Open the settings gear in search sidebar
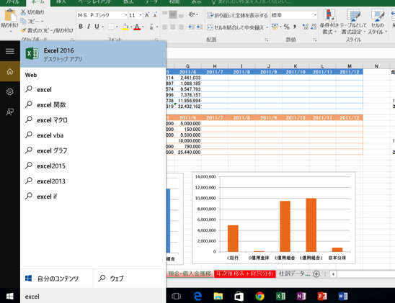 (10, 91)
